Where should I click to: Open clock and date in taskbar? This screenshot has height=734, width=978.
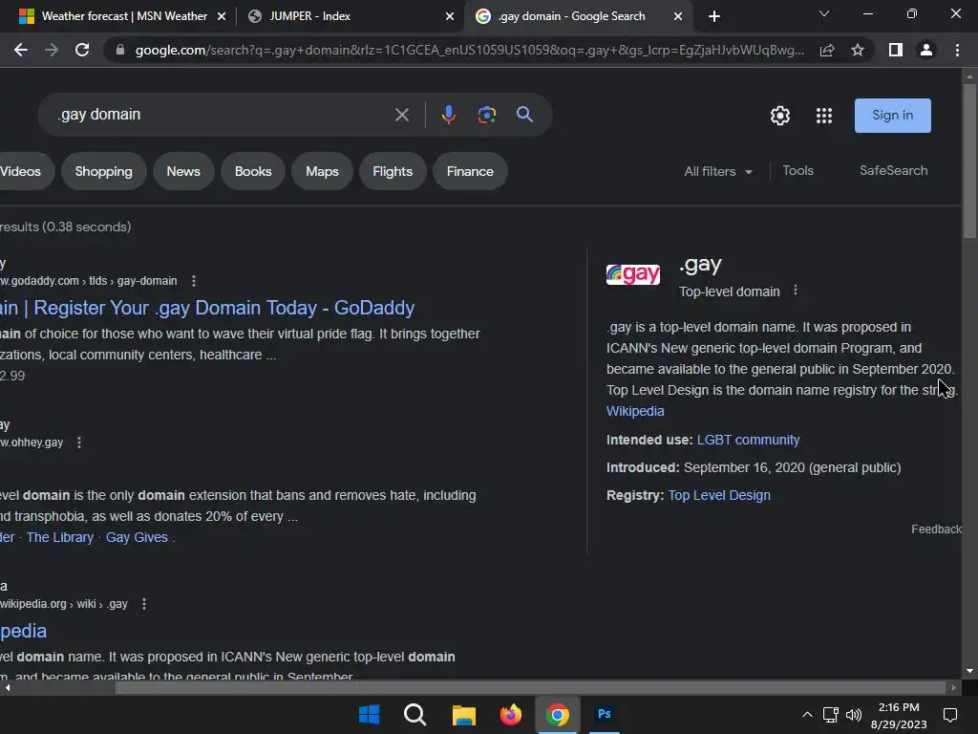899,715
